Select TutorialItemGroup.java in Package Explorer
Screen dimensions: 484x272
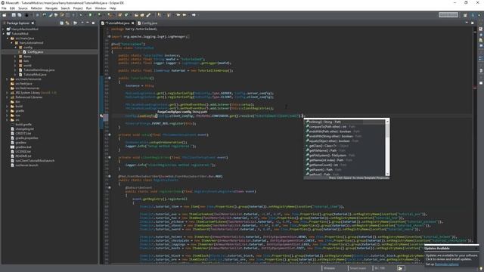(39, 70)
